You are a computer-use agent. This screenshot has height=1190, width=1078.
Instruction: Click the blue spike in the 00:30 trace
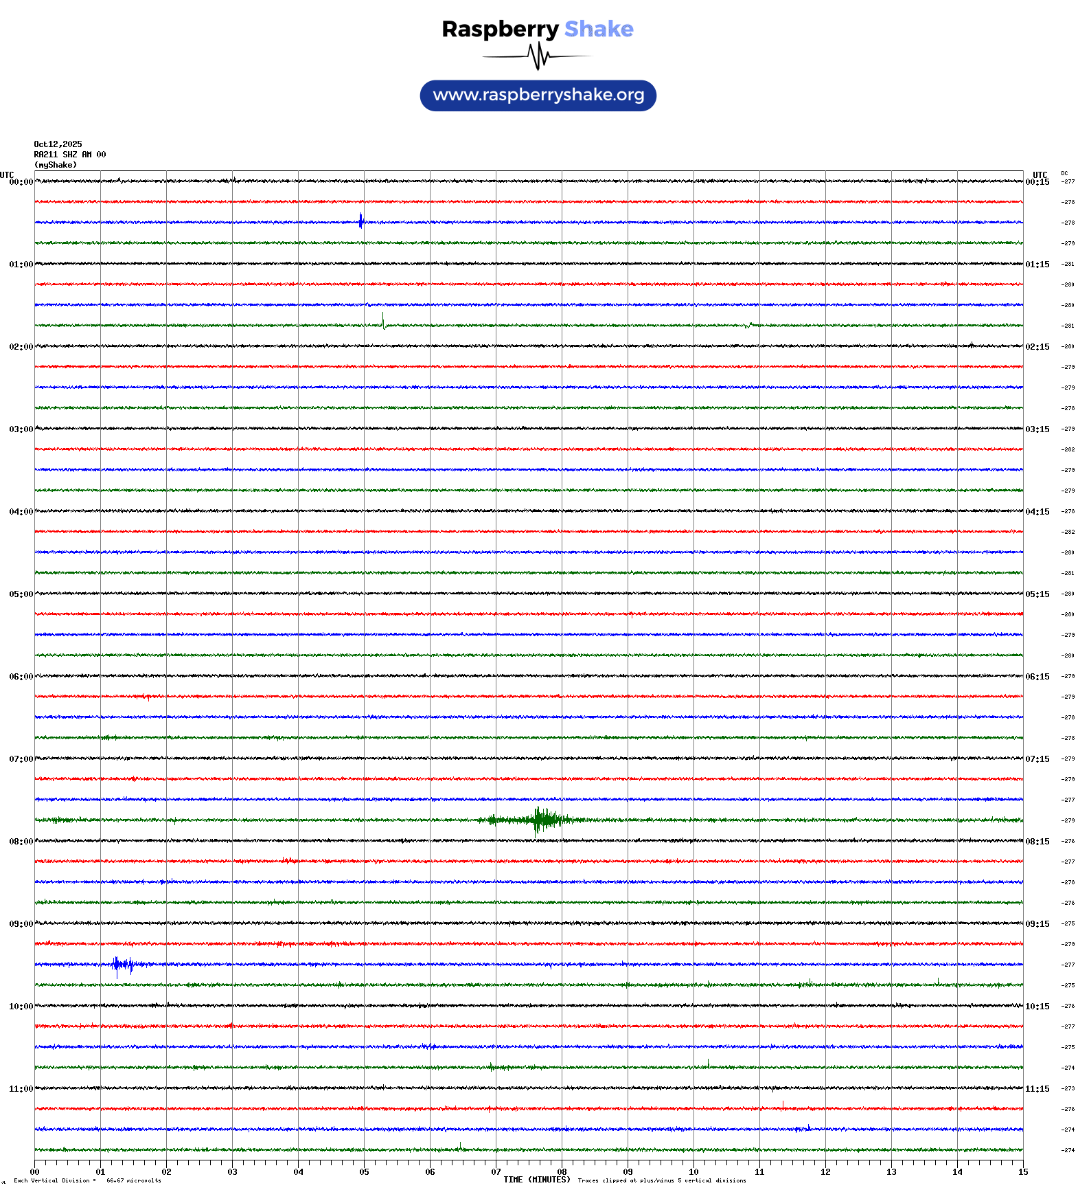point(360,221)
